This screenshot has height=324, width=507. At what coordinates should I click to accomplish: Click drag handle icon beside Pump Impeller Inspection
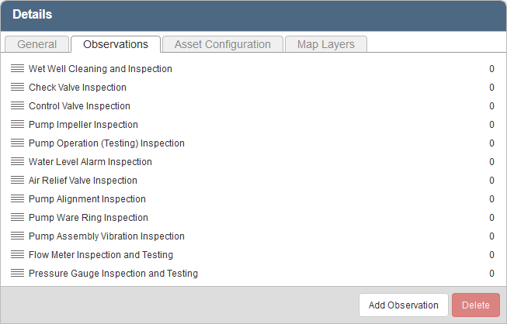(x=17, y=125)
